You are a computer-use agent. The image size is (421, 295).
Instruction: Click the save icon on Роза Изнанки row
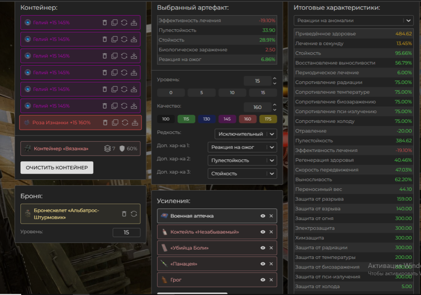[135, 123]
